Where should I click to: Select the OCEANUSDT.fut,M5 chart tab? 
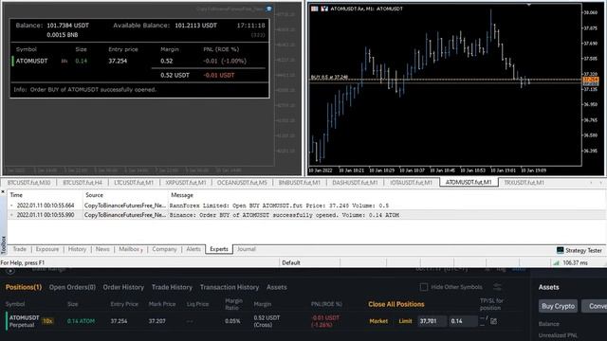tap(242, 183)
